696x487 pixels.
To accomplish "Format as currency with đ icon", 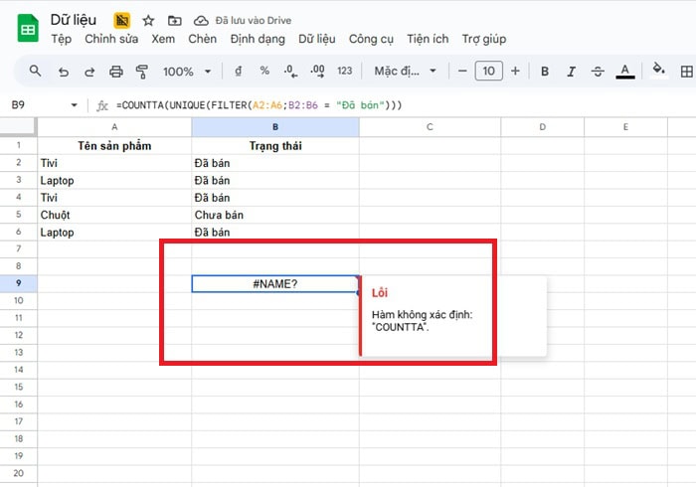I will point(239,71).
